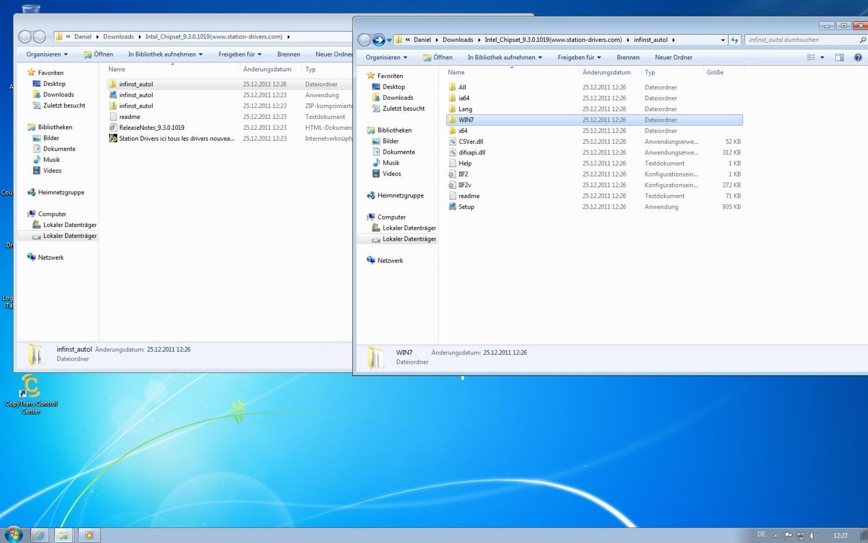Open CopyTrans Control Center desktop shortcut
Viewport: 868px width, 543px height.
pos(31,394)
